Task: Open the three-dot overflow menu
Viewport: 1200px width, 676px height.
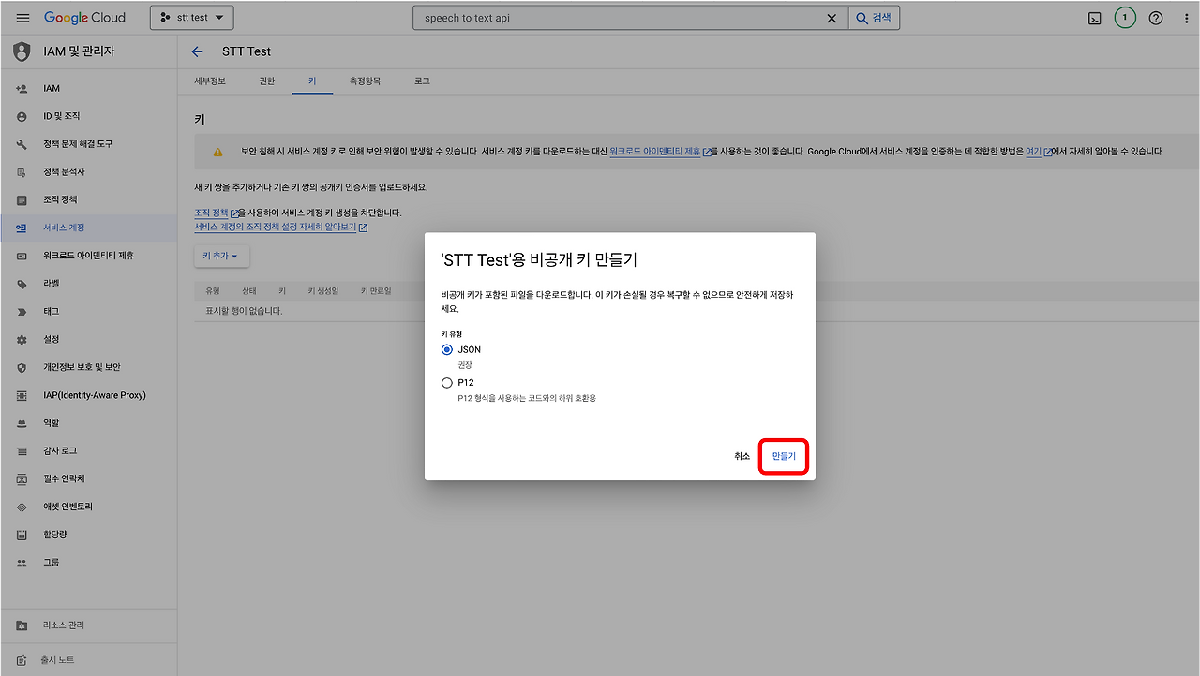Action: [1186, 17]
